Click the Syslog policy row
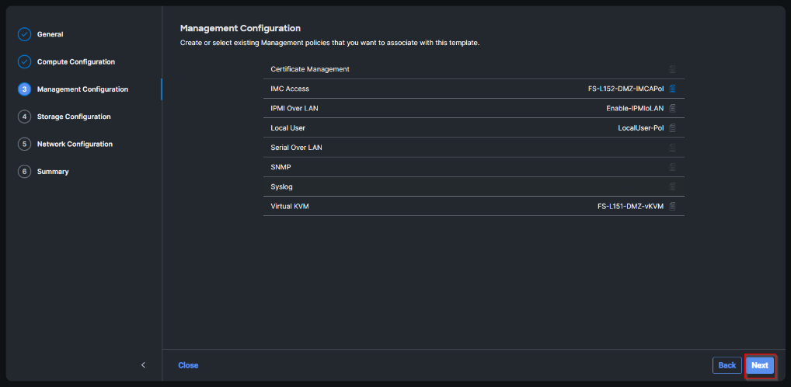Screen dimensions: 791x387 (x=466, y=187)
